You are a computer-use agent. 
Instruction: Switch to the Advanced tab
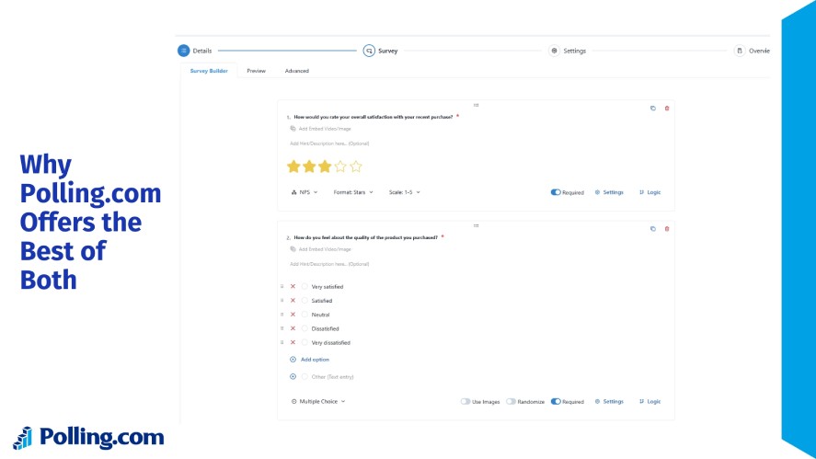point(296,71)
